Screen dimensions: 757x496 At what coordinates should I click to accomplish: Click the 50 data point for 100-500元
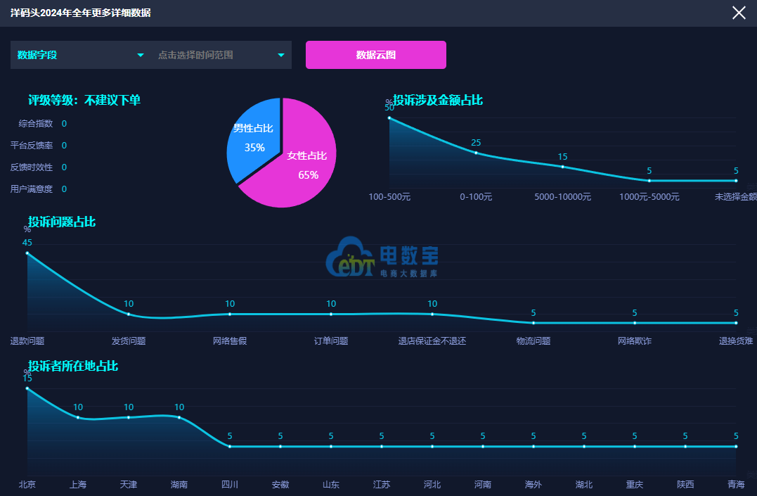click(x=389, y=118)
